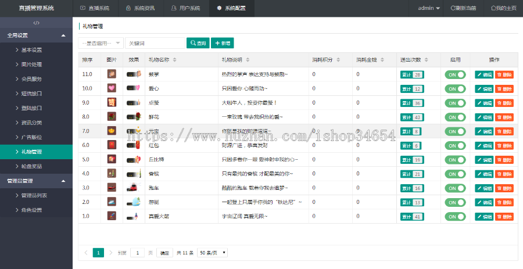The image size is (523, 269).
Task: Go to previous page arrow
Action: (x=86, y=253)
